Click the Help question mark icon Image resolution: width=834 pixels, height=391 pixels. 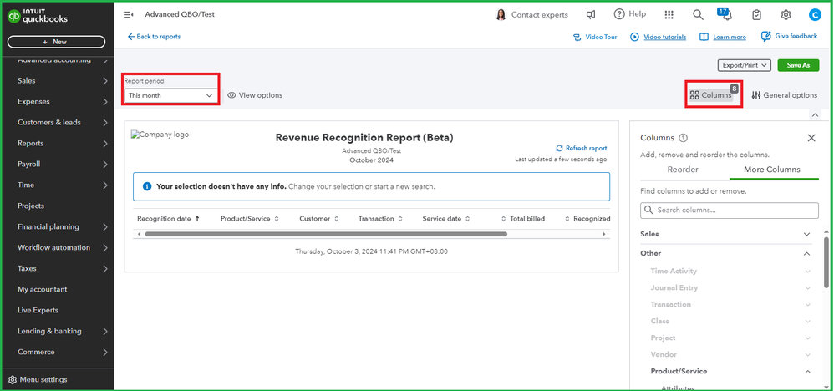[619, 14]
